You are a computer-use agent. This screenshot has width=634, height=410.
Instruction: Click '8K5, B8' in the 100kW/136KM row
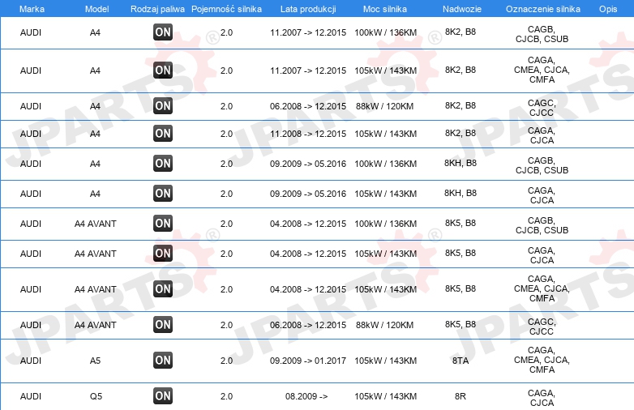click(x=461, y=223)
